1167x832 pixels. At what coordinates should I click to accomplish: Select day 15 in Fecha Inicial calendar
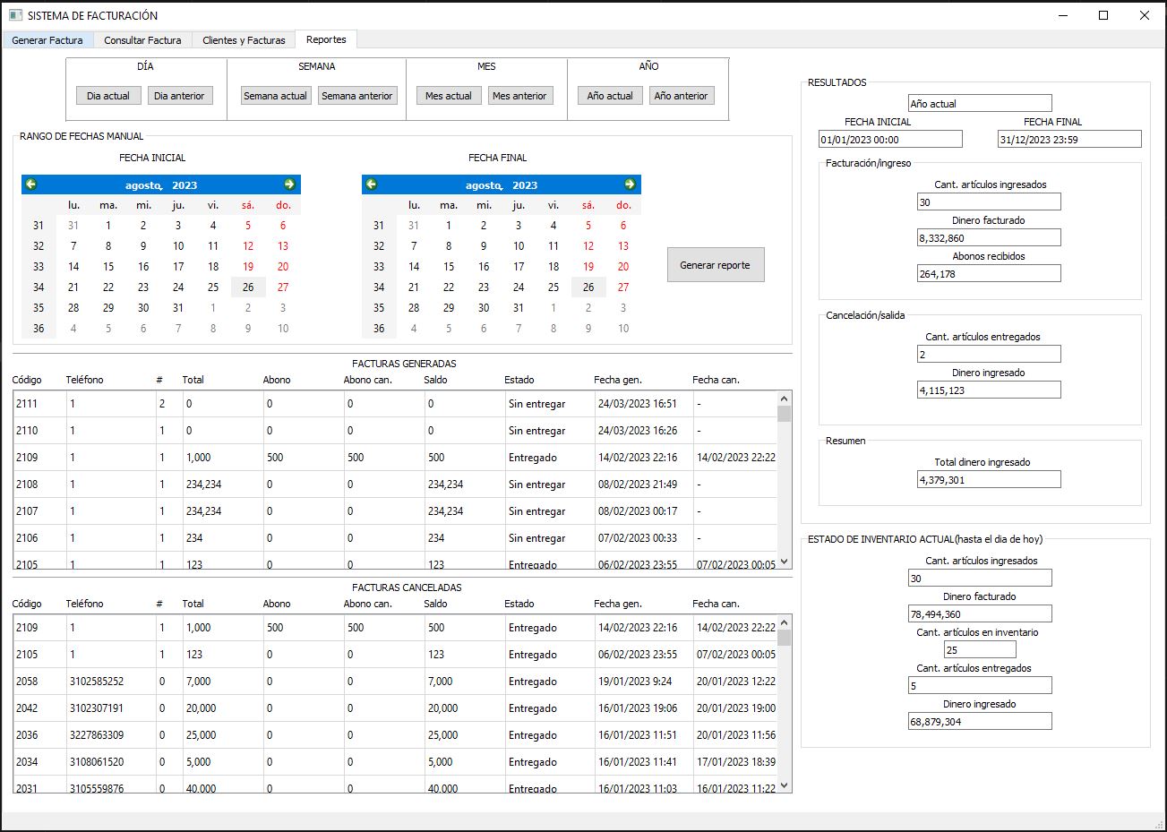[x=108, y=267]
